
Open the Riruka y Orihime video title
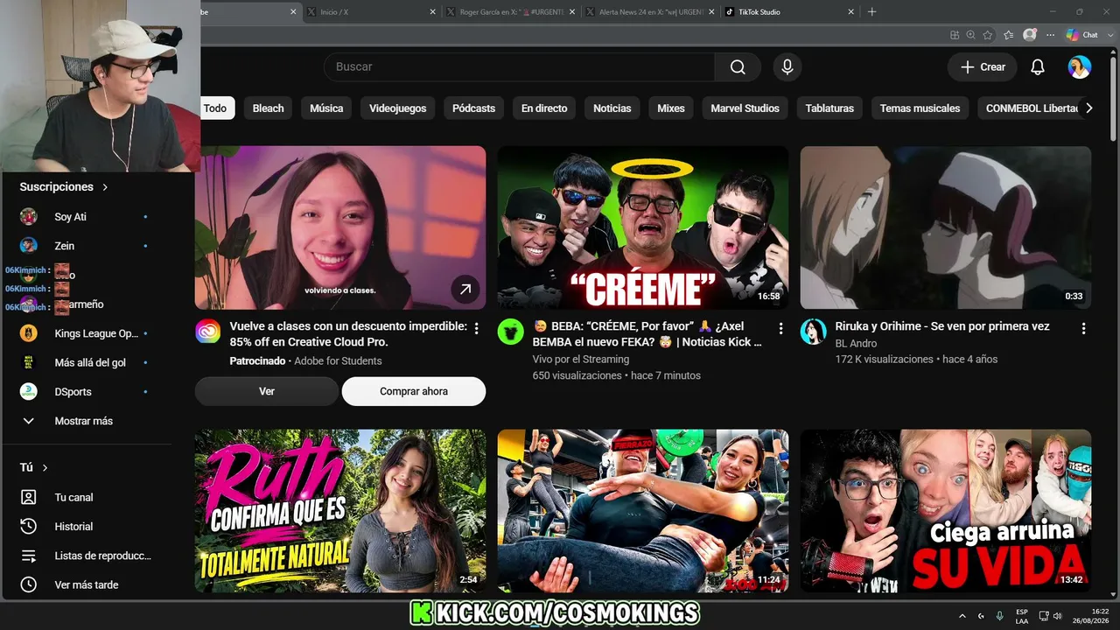click(x=942, y=326)
